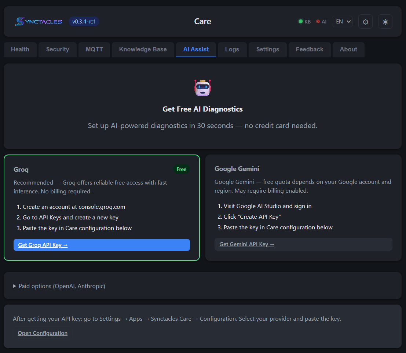Switch to the Feedback tab
406x353 pixels.
coord(309,50)
